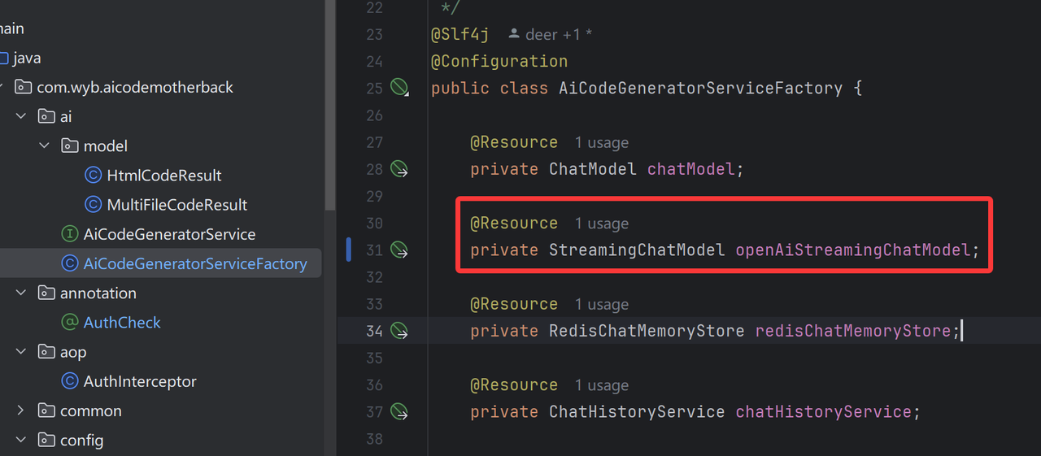
Task: Click autowired gutter icon on line 34
Action: pyautogui.click(x=399, y=331)
